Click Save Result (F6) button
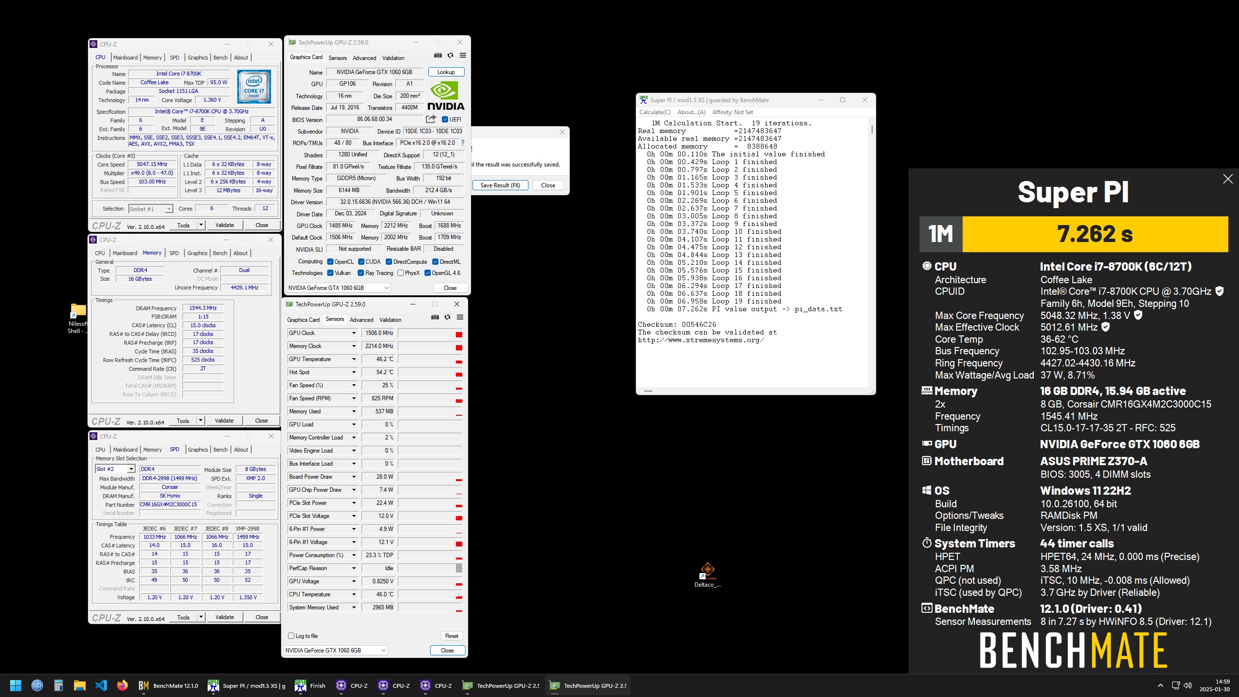 [500, 185]
